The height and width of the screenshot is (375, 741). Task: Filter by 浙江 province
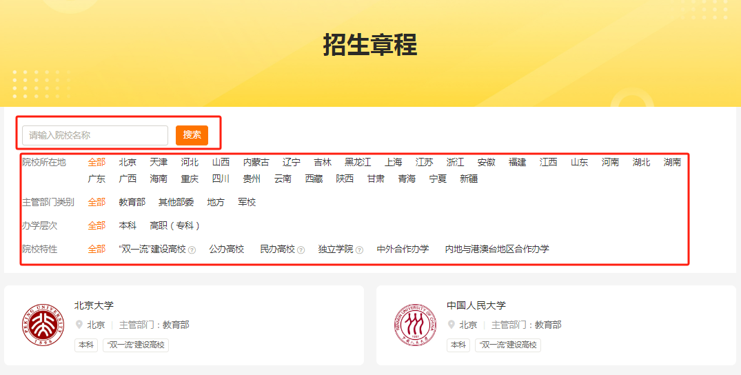pos(455,162)
